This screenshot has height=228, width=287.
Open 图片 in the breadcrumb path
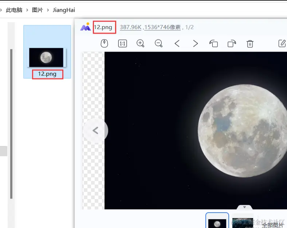(38, 10)
